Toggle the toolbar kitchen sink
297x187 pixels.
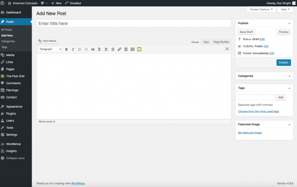[x=133, y=49]
